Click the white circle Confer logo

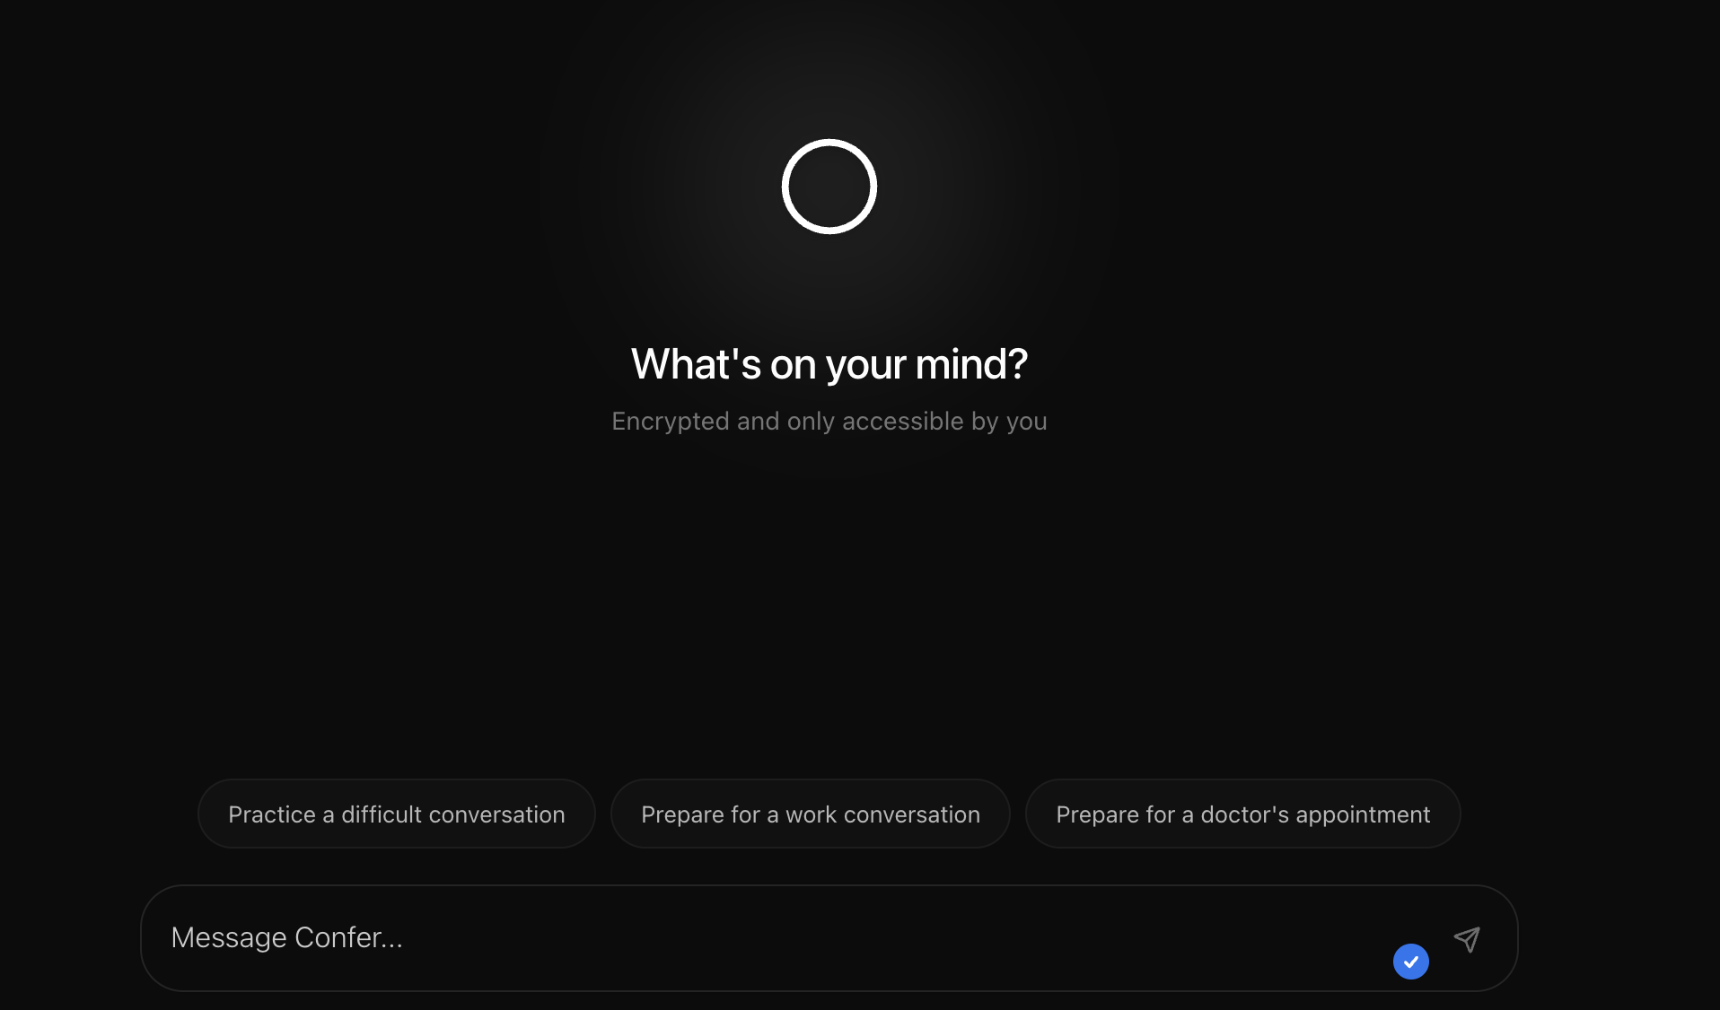[x=829, y=187]
